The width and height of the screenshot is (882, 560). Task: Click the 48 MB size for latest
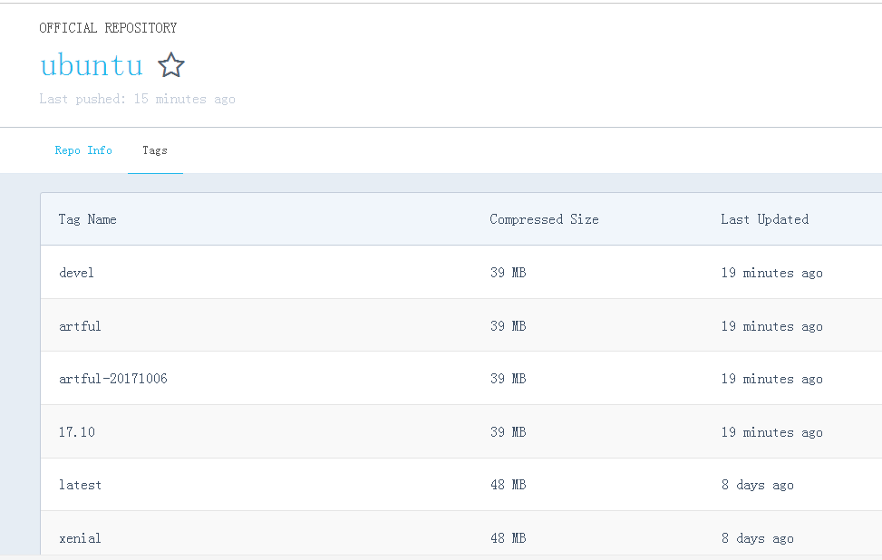tap(508, 485)
